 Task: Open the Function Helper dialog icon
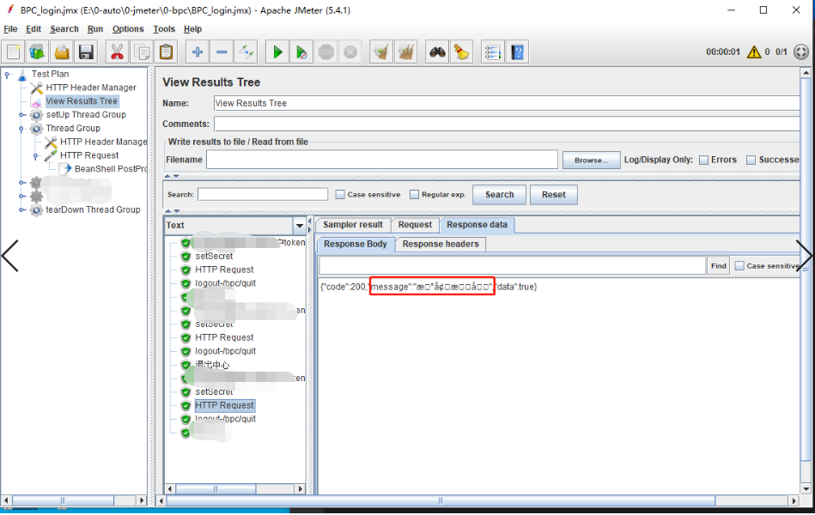pyautogui.click(x=493, y=52)
